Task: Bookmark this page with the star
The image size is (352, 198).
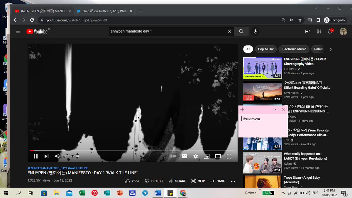Action: [300, 20]
